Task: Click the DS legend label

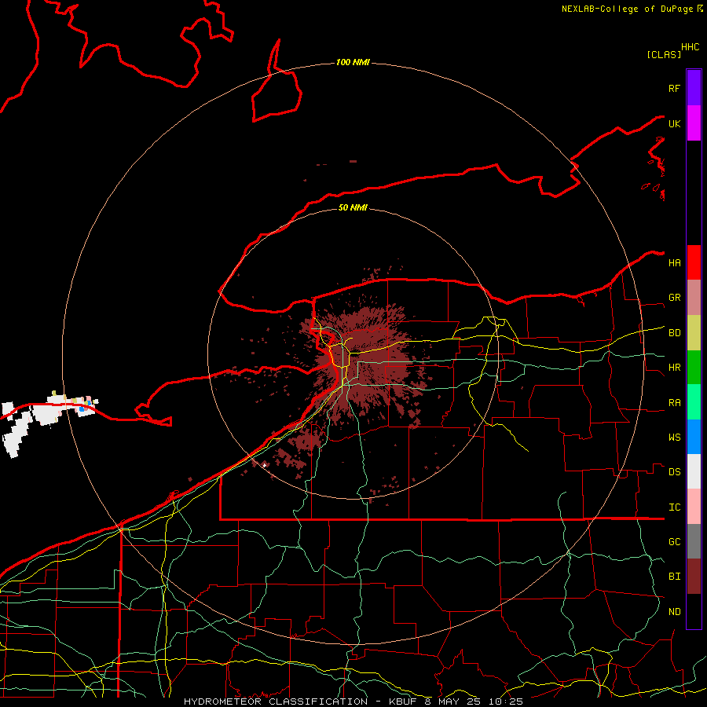Action: pyautogui.click(x=674, y=472)
